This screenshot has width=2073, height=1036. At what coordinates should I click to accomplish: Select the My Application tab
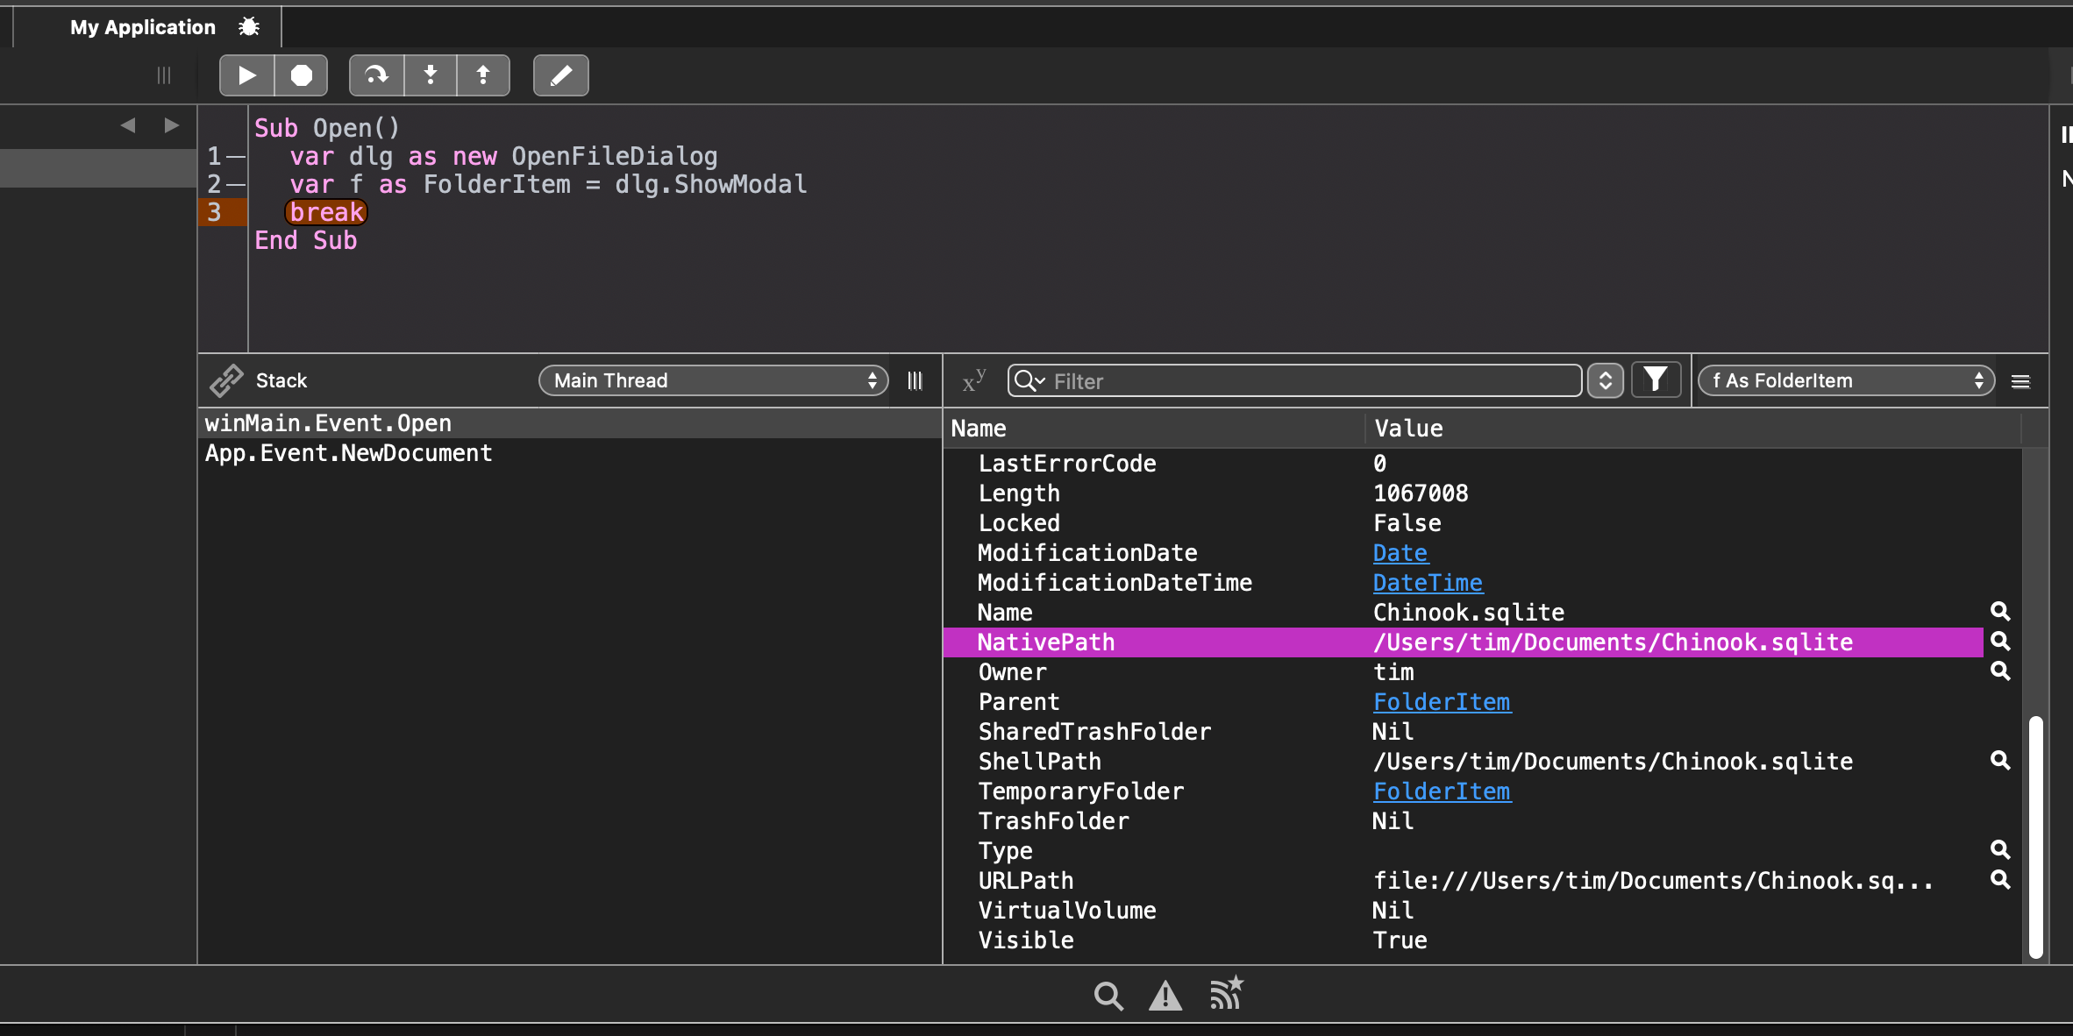point(143,27)
